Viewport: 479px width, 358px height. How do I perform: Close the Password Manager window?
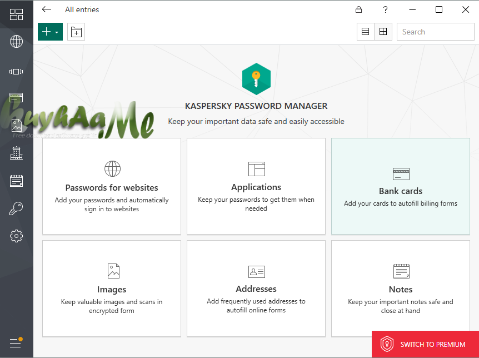465,9
